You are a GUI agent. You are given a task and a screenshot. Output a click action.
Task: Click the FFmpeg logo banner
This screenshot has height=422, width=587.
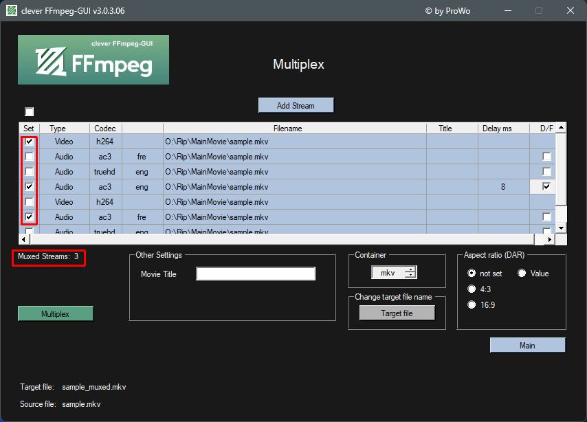coord(93,60)
